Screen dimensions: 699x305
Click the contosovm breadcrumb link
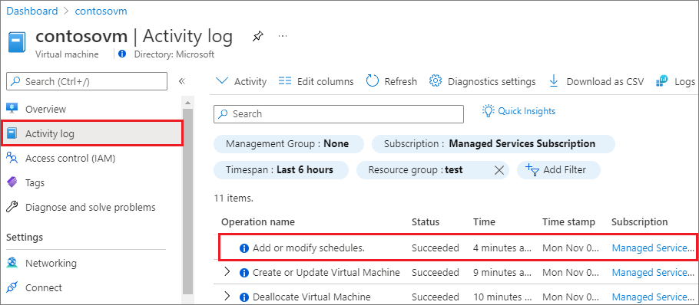101,11
